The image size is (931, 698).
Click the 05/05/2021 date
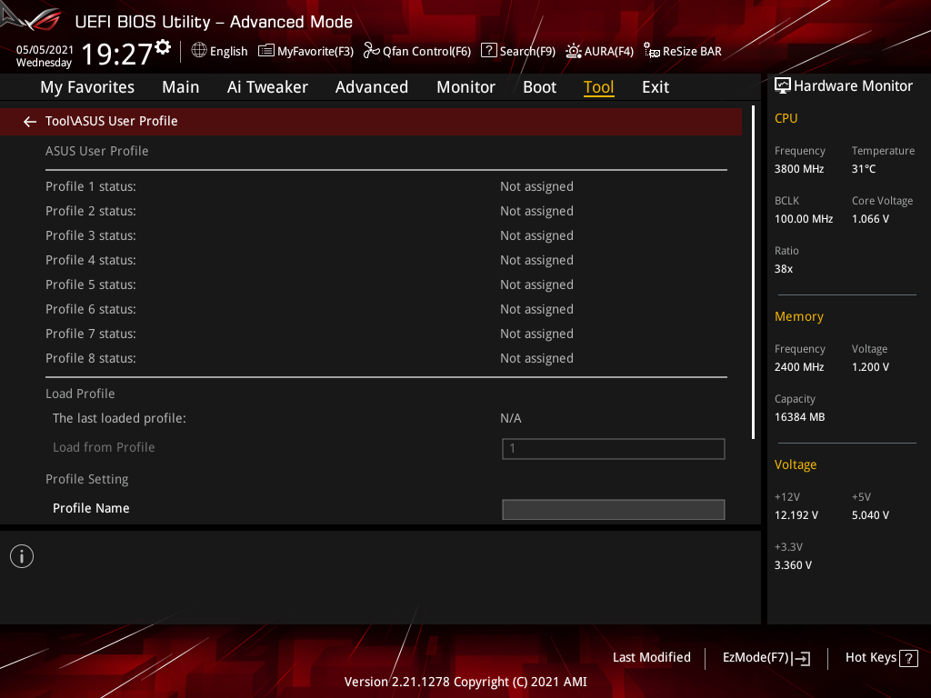45,50
